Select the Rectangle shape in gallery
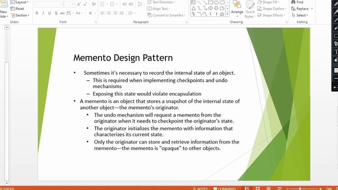Viewport: 338px width, 190px height. click(x=211, y=2)
